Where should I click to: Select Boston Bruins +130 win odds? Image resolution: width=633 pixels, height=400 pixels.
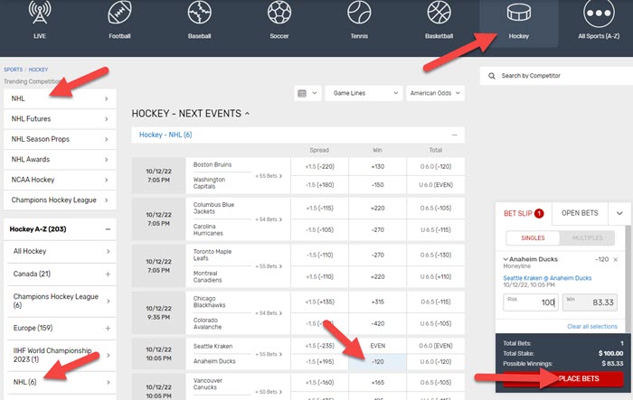click(377, 167)
